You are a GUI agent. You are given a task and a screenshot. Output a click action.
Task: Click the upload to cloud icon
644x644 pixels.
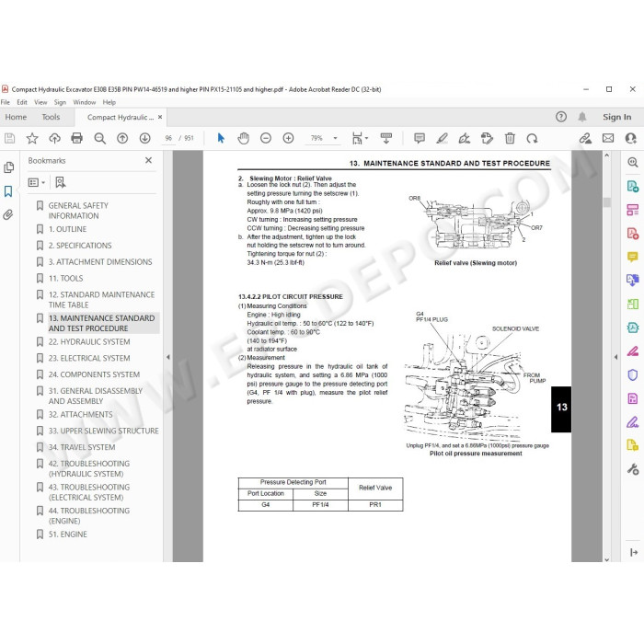click(54, 138)
